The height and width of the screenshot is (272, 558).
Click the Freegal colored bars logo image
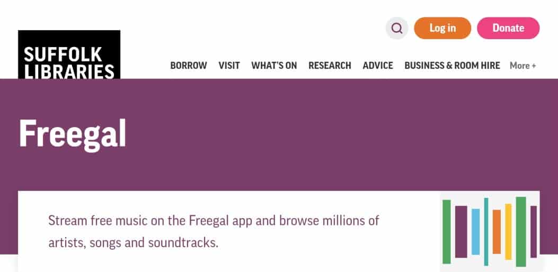point(490,231)
